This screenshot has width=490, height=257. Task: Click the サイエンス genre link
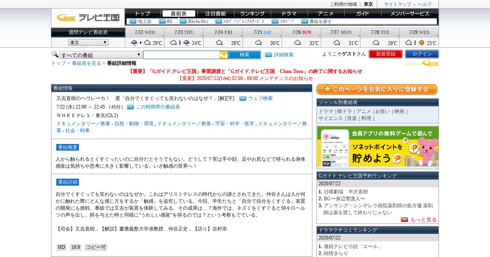tap(331, 118)
